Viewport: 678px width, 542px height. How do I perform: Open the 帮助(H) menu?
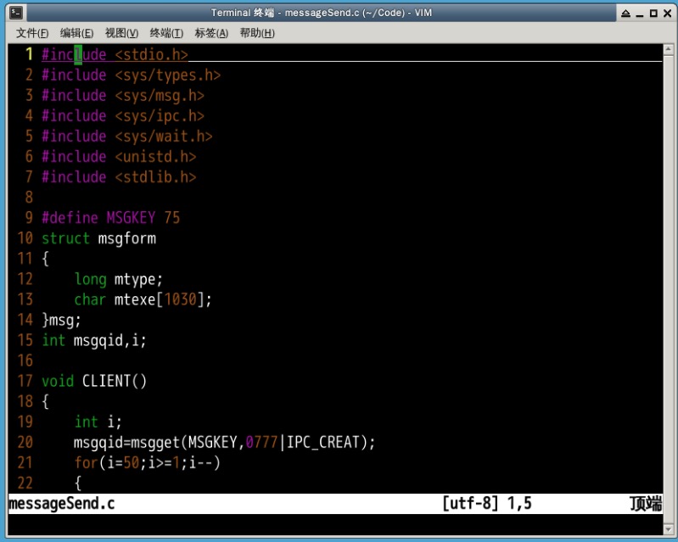pos(257,33)
